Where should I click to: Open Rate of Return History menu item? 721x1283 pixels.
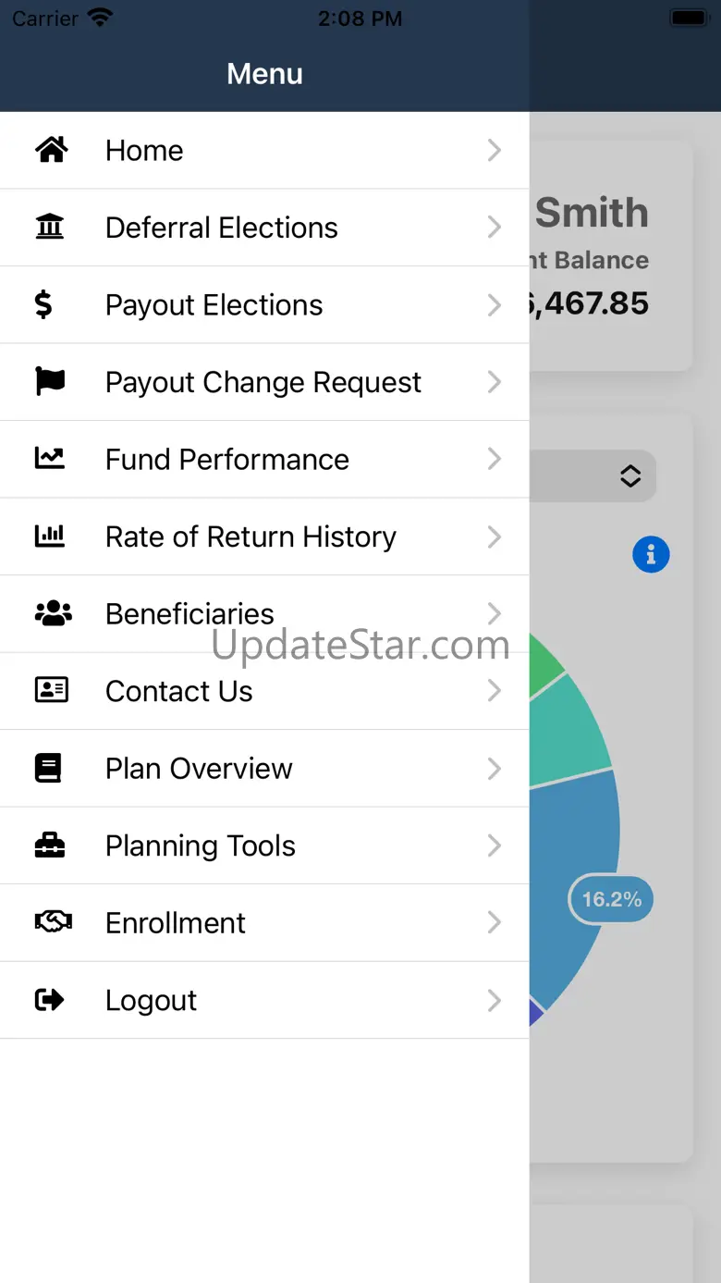click(251, 537)
